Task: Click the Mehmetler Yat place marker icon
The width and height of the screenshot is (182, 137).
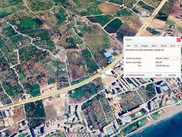Action: (104, 73)
